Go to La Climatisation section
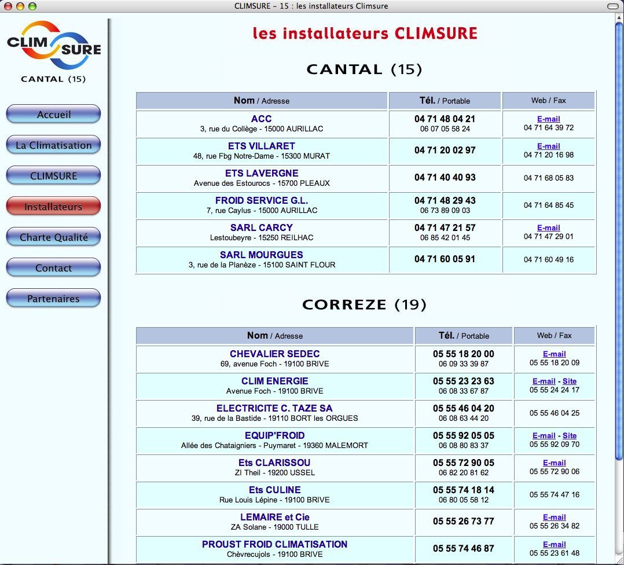 tap(53, 145)
